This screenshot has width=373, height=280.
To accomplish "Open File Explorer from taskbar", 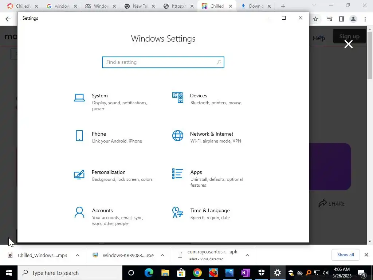I will (x=165, y=273).
